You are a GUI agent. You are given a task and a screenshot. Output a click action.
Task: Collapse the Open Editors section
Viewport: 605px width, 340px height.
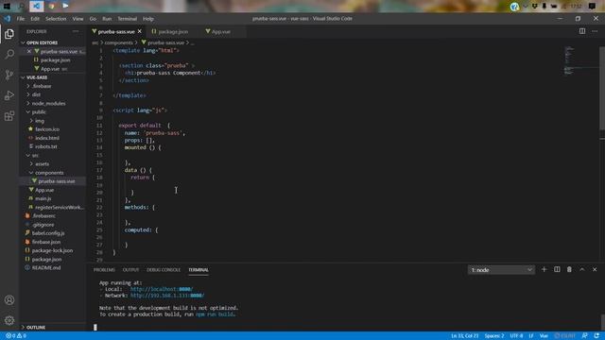pos(42,42)
